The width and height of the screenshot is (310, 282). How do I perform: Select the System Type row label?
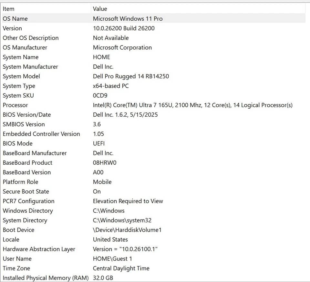19,86
